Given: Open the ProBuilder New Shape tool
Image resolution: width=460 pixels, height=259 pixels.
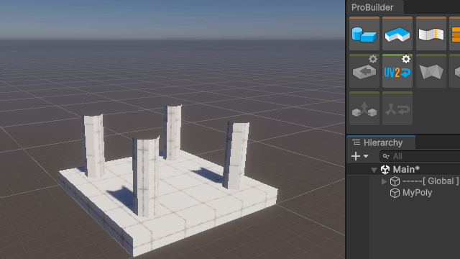Looking at the screenshot, I should pos(364,34).
